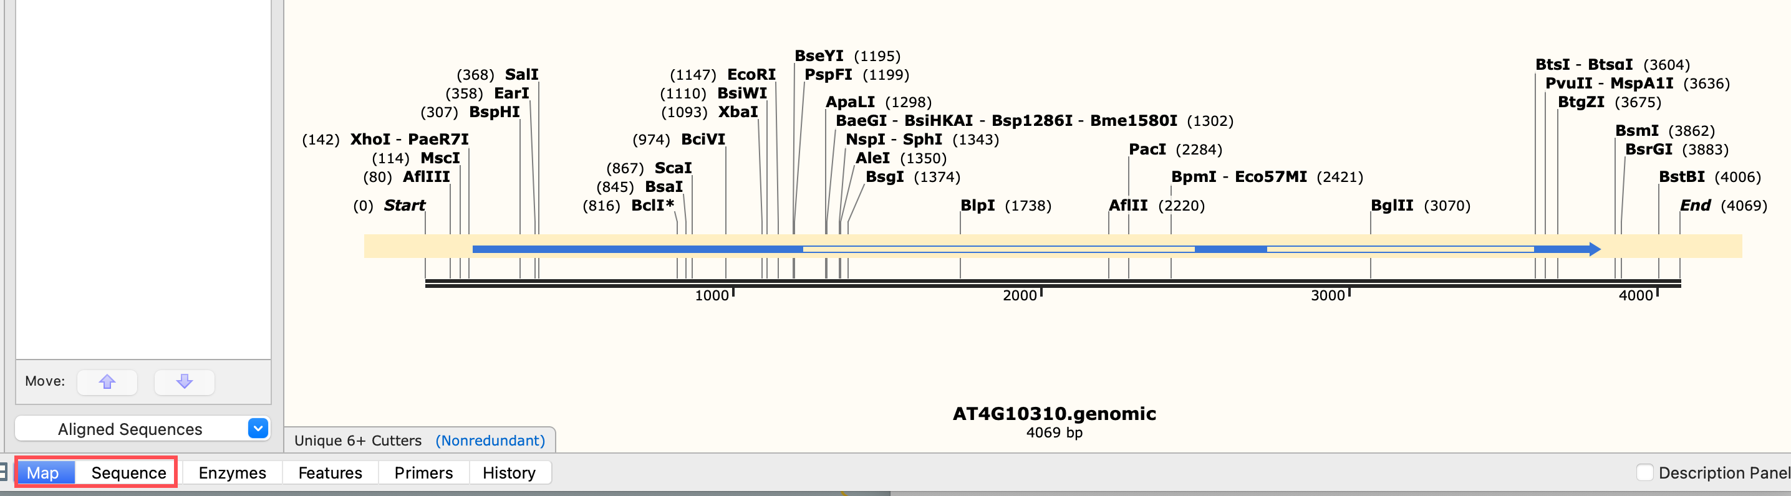This screenshot has height=496, width=1791.
Task: Open the Aligned Sequences dropdown
Action: (258, 429)
